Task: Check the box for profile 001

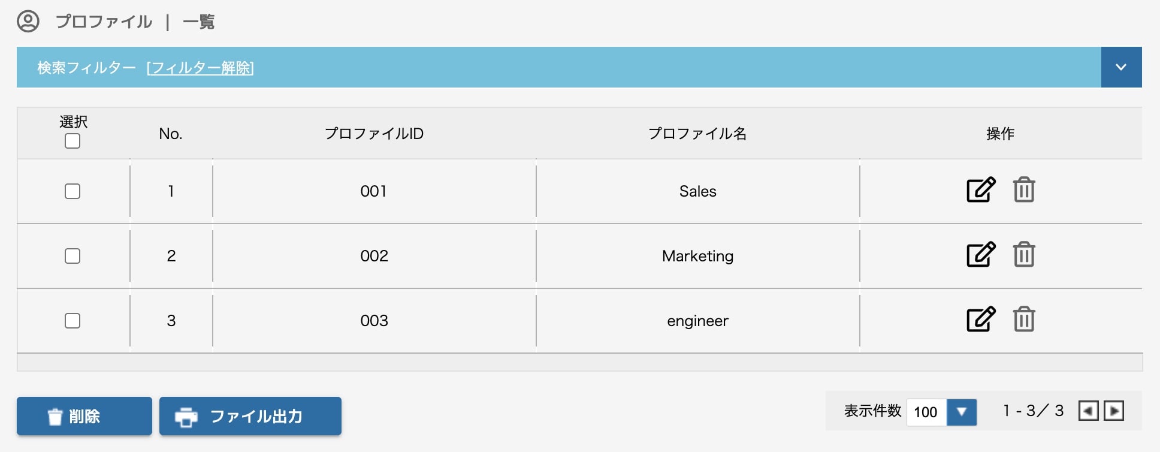Action: click(x=72, y=191)
